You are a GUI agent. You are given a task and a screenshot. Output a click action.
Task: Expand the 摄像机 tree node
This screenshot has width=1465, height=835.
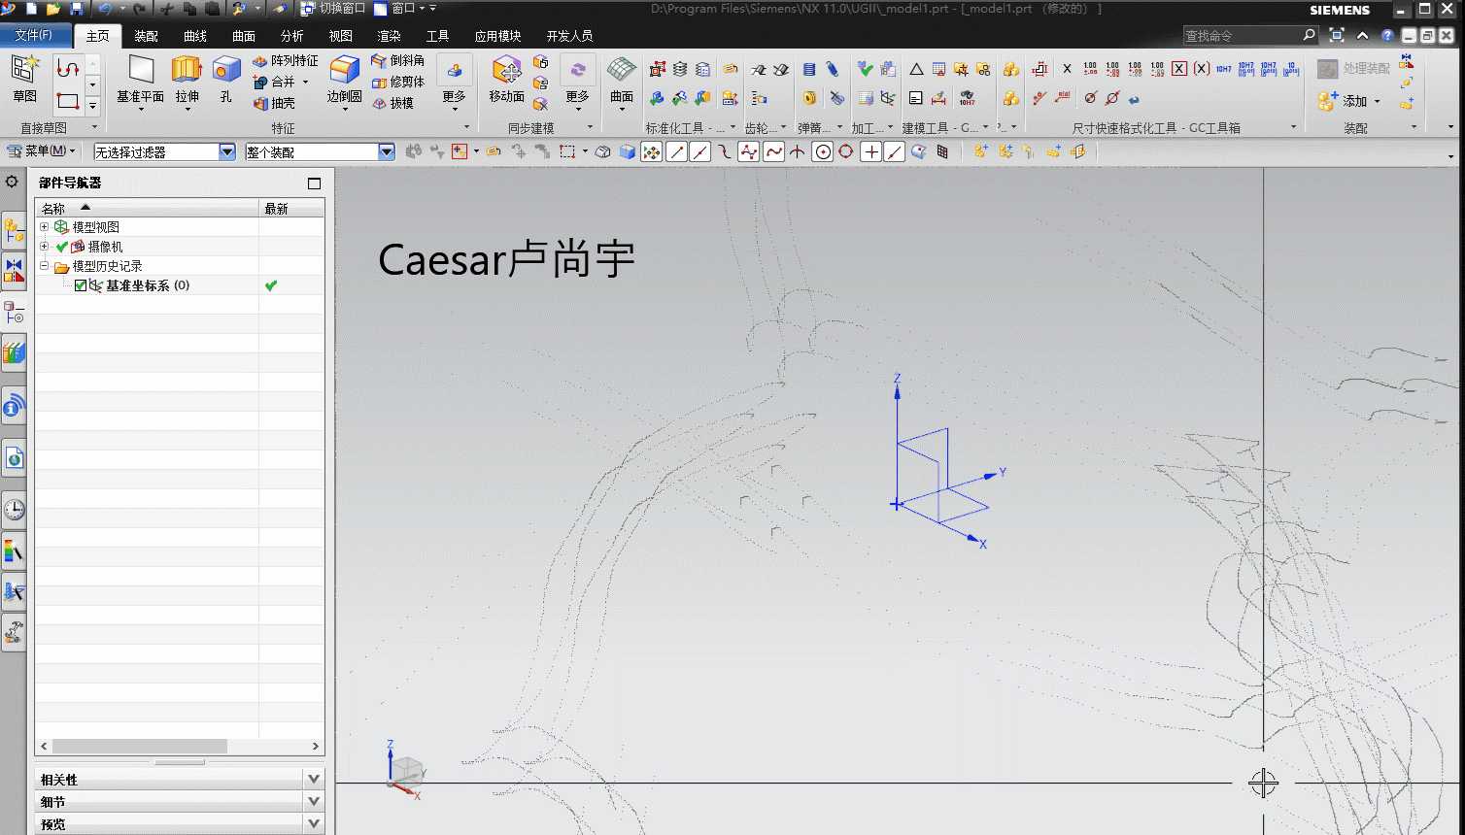coord(44,246)
